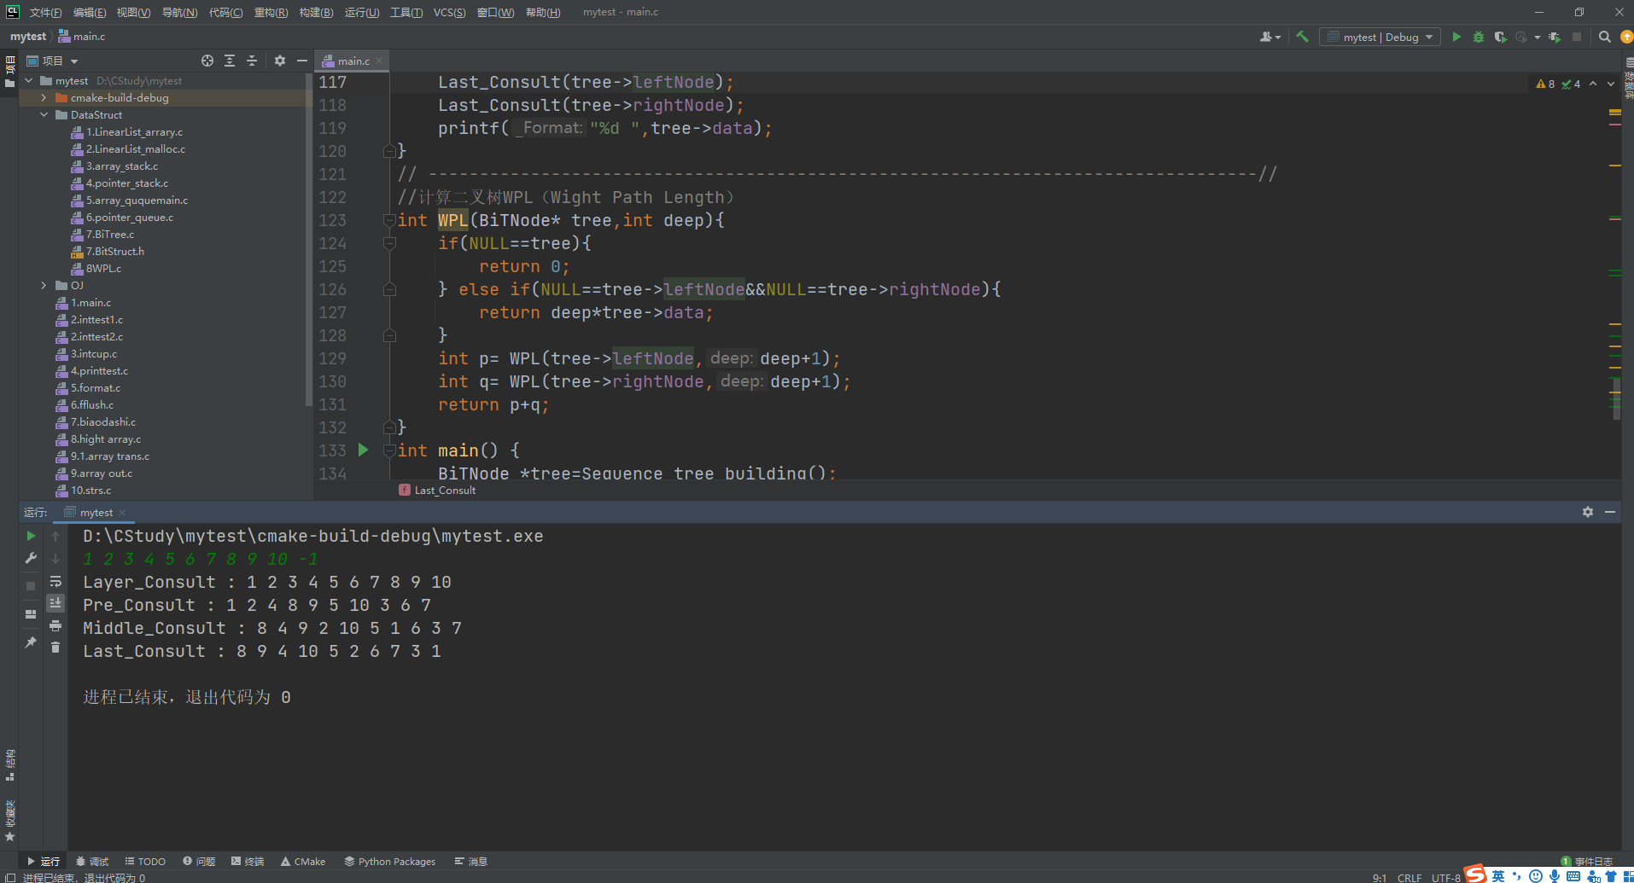
Task: Open the project panel gear options
Action: [x=280, y=61]
